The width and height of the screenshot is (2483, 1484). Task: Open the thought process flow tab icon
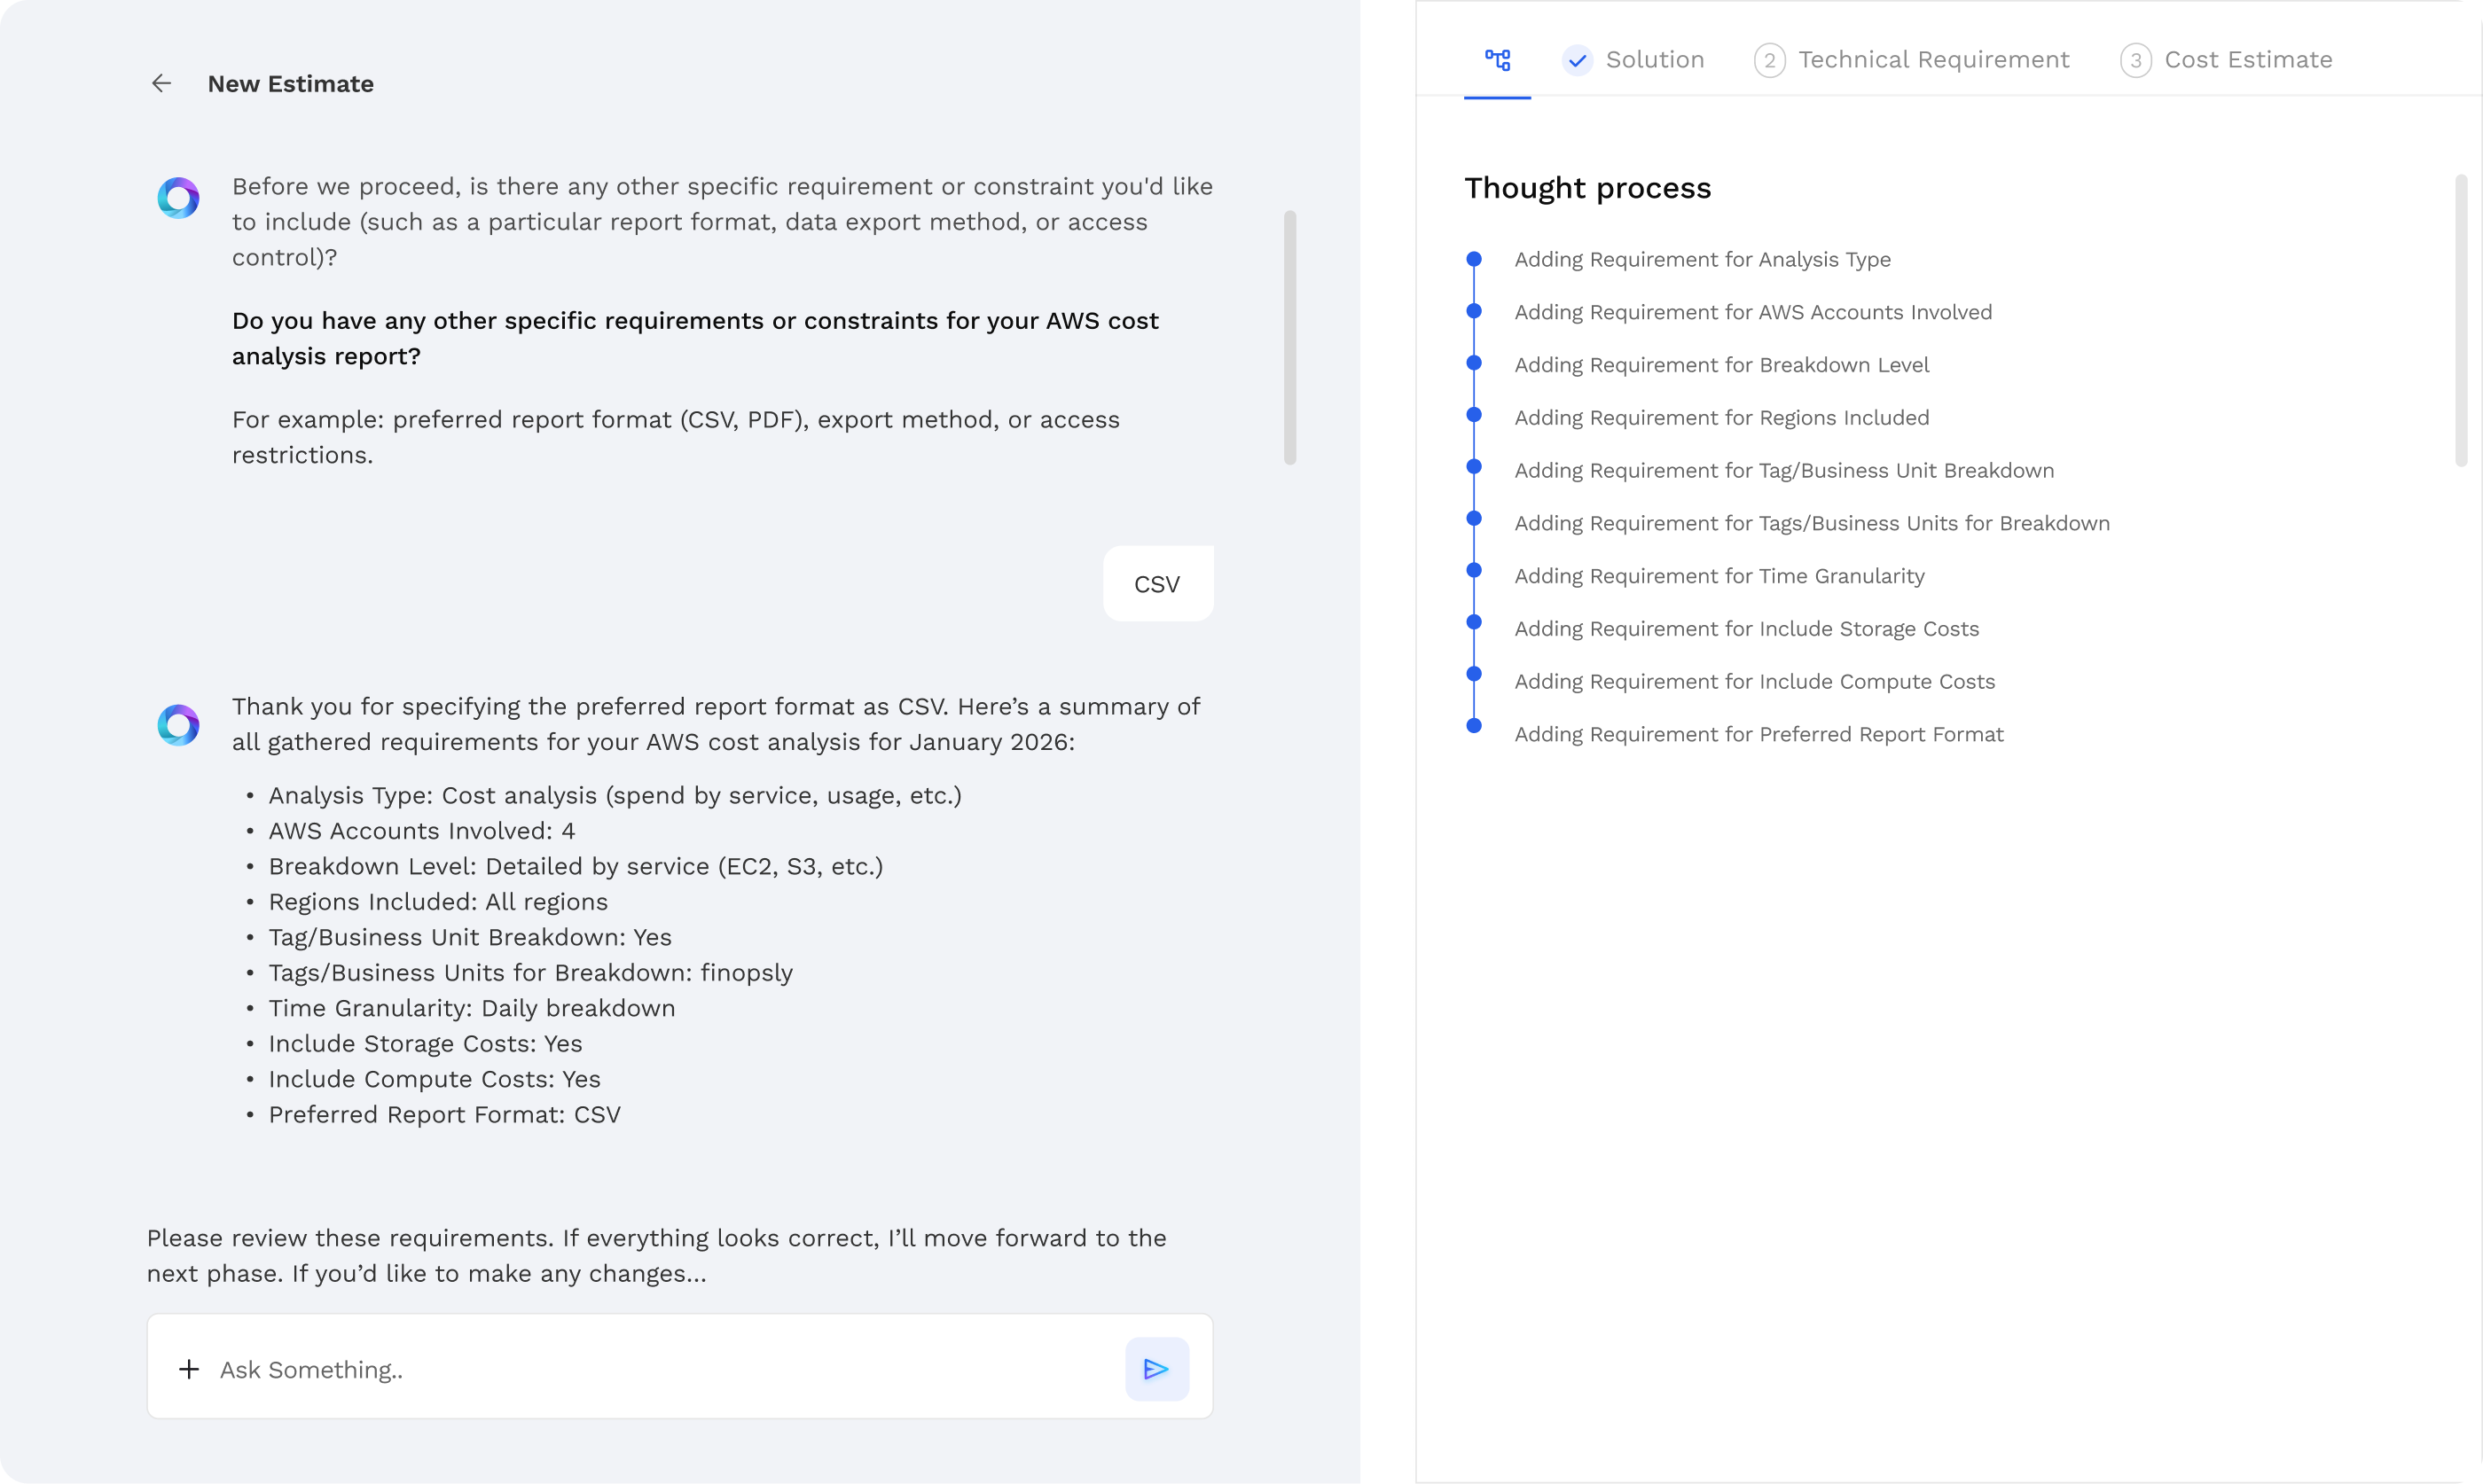click(x=1497, y=60)
